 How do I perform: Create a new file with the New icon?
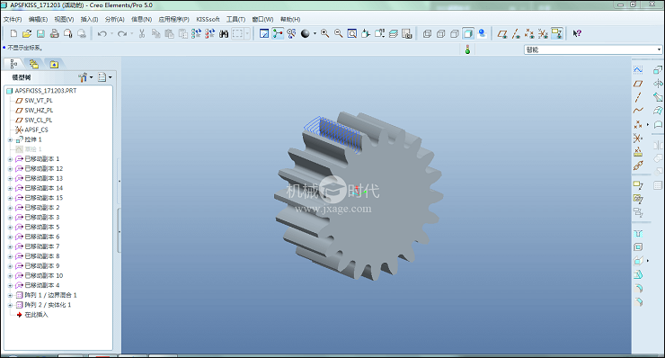click(13, 33)
